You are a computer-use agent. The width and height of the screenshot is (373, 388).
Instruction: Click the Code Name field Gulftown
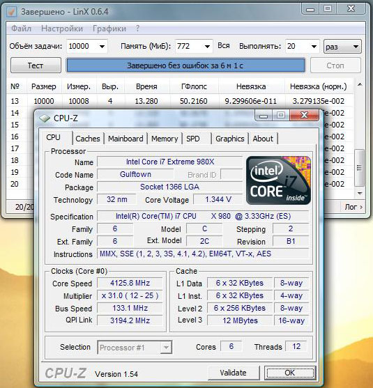click(x=135, y=174)
